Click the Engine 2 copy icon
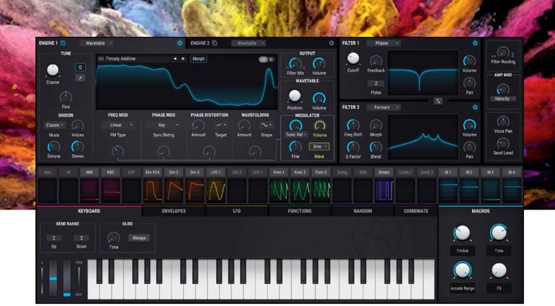Screen dimensions: 555x306 click(x=215, y=43)
